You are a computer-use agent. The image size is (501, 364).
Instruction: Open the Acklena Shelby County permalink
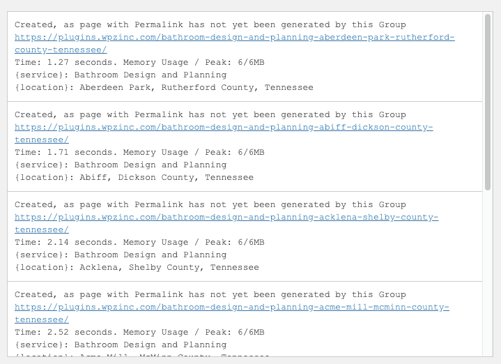click(226, 218)
